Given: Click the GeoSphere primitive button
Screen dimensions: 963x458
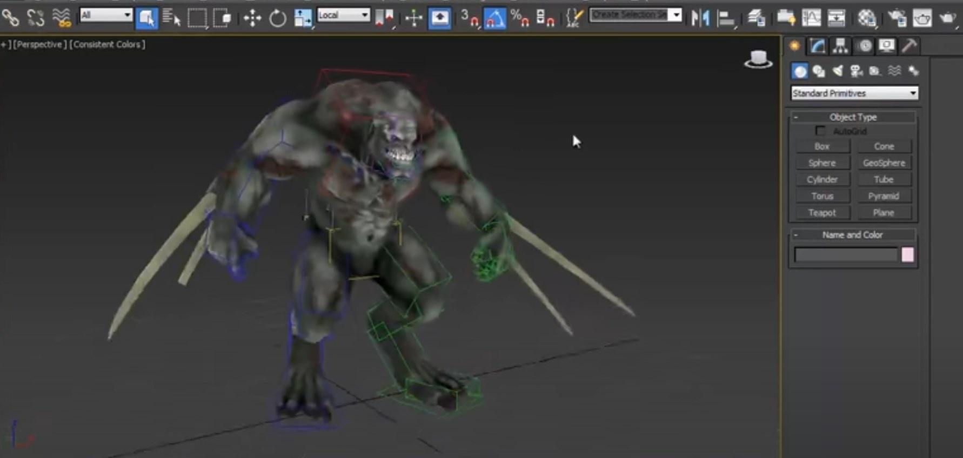Looking at the screenshot, I should click(x=884, y=163).
